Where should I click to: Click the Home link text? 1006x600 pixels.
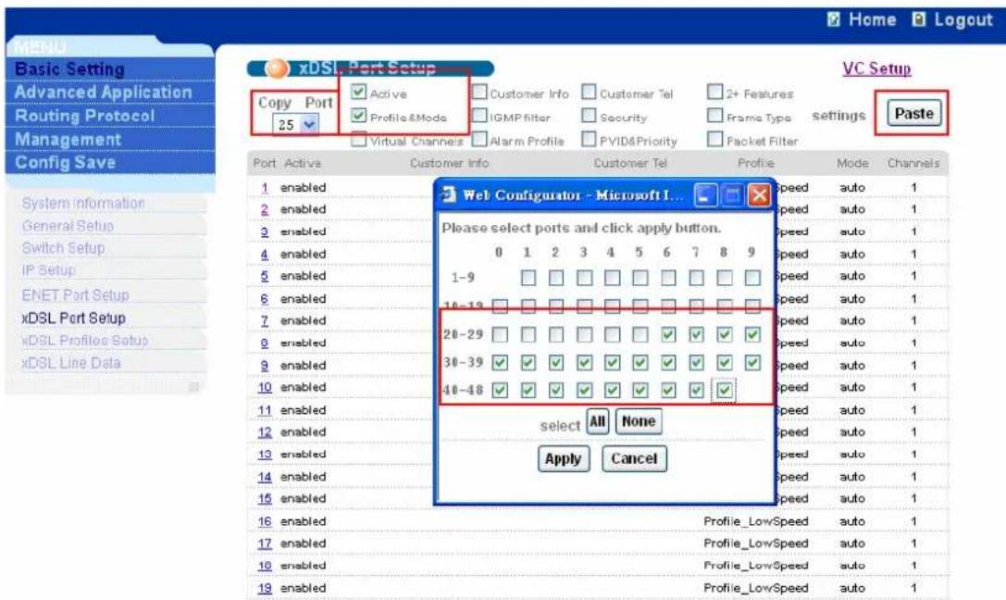(872, 19)
